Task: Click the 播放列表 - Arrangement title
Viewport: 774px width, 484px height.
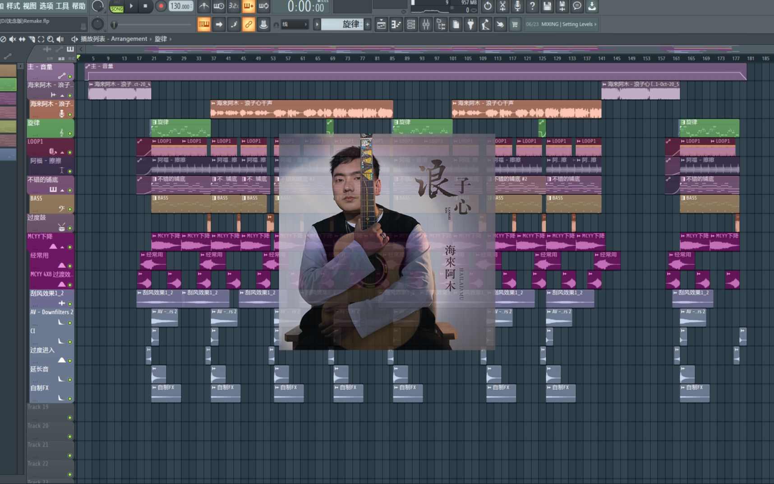Action: tap(114, 39)
